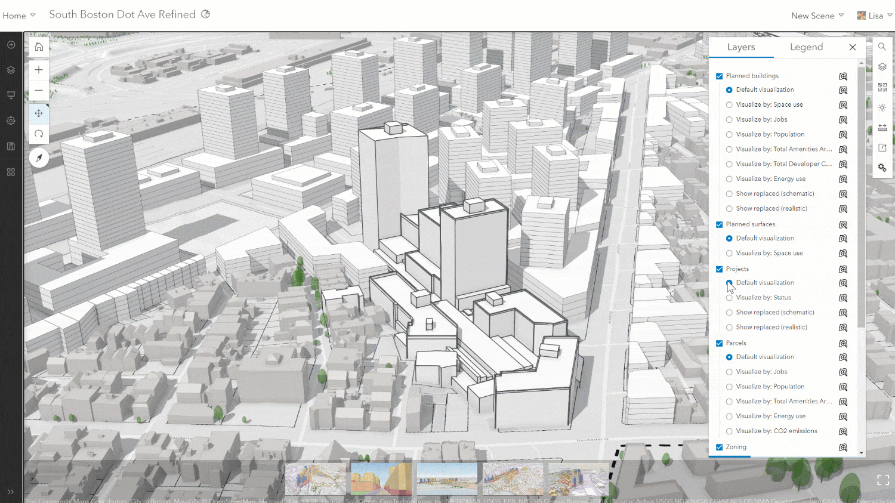
Task: Select Parcels Visualize by: Population
Action: point(729,387)
